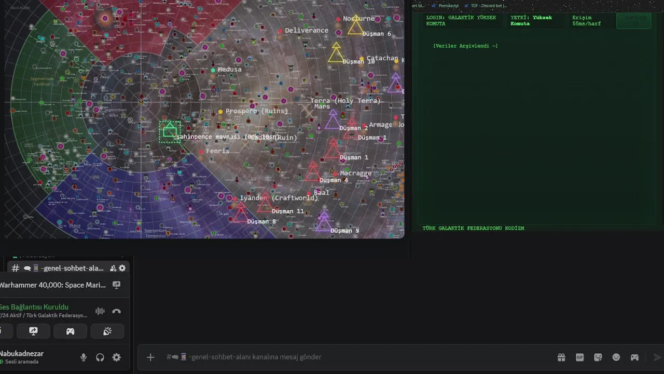Open user settings gear beside the headphones icon
Viewport: 664px width, 374px height.
(117, 357)
